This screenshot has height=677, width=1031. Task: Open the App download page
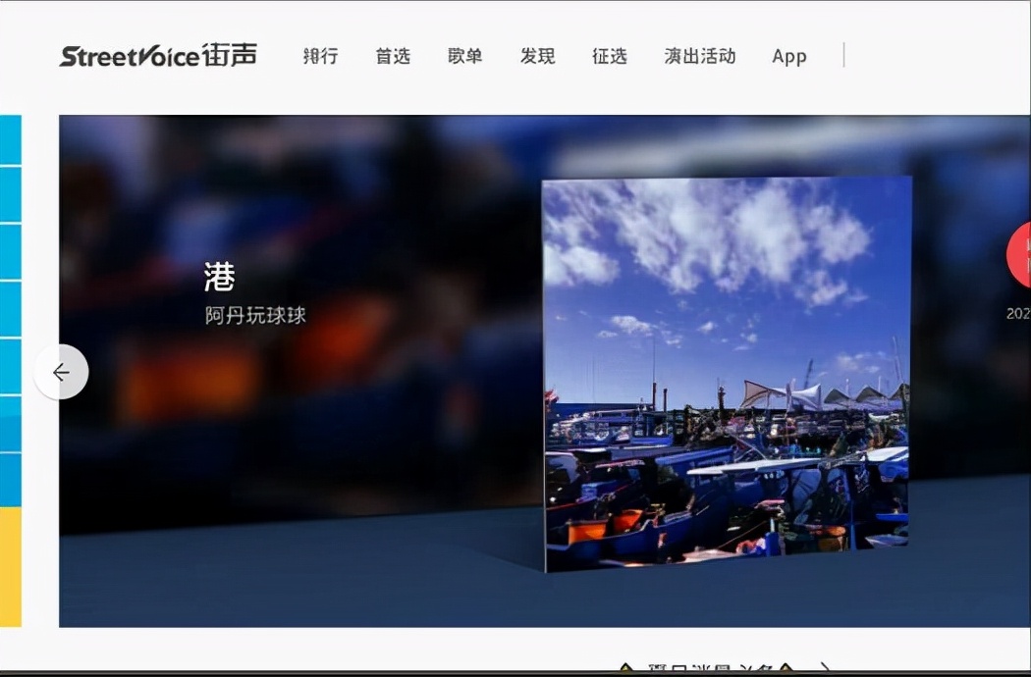788,56
